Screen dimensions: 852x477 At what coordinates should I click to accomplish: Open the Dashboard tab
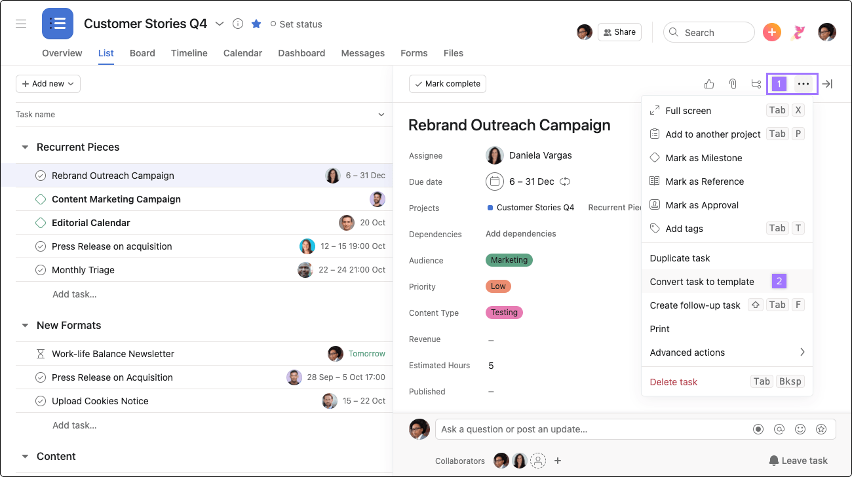tap(301, 53)
